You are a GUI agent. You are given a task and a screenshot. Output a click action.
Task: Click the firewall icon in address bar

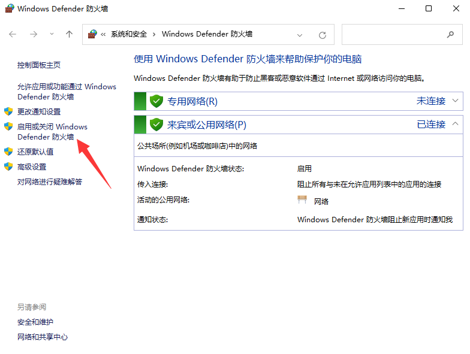click(x=92, y=34)
